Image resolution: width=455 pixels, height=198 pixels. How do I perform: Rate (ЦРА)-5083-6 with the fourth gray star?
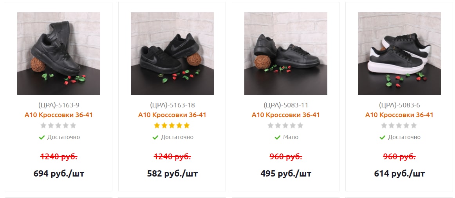coord(406,125)
